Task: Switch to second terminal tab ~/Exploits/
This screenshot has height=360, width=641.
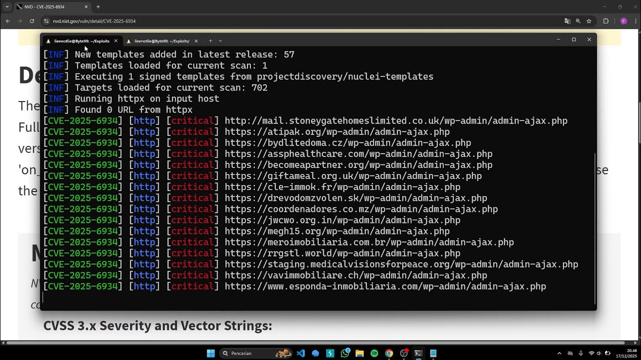Action: pos(162,41)
